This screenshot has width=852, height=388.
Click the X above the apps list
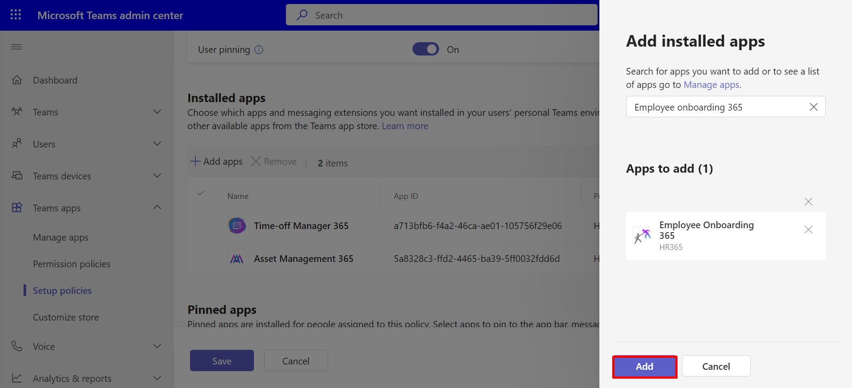[x=808, y=202]
